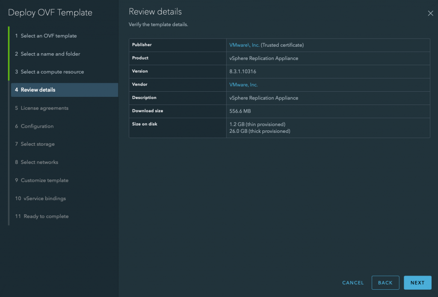Click the Product value vSphere Replication Appliance
The height and width of the screenshot is (297, 438).
coord(263,58)
